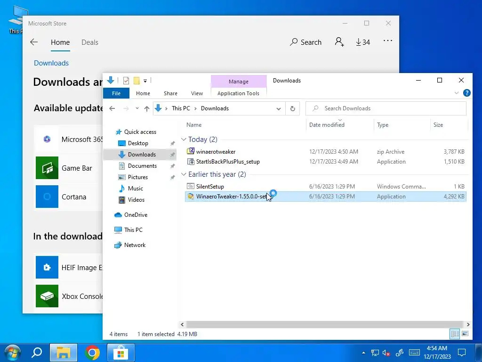Go forward in File Explorer
Screen dimensions: 482x362
point(126,108)
